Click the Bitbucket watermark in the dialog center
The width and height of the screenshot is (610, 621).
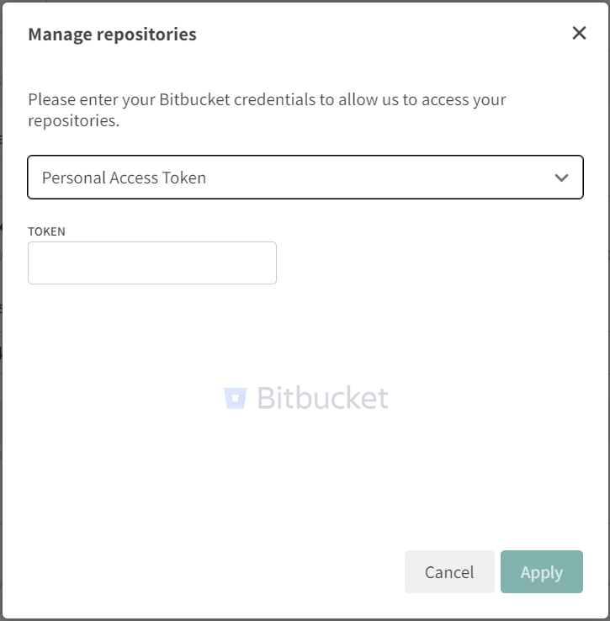[306, 398]
